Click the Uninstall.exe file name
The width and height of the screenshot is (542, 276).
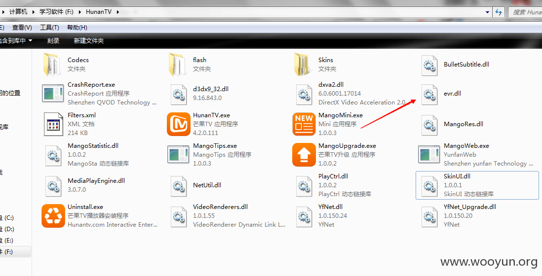[85, 207]
